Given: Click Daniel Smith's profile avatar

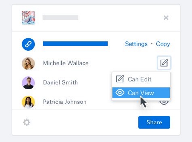Looking at the screenshot, I should coord(28,83).
